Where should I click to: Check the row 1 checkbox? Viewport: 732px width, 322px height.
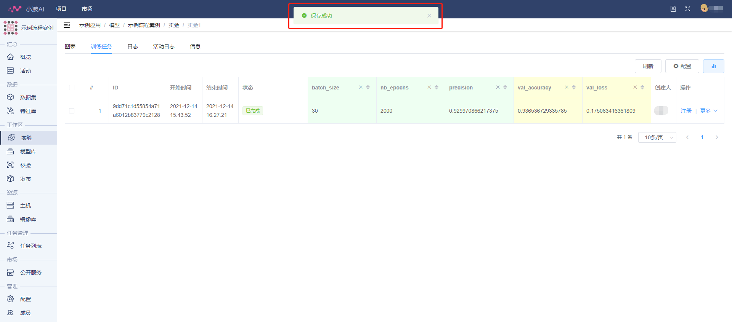[x=72, y=111]
